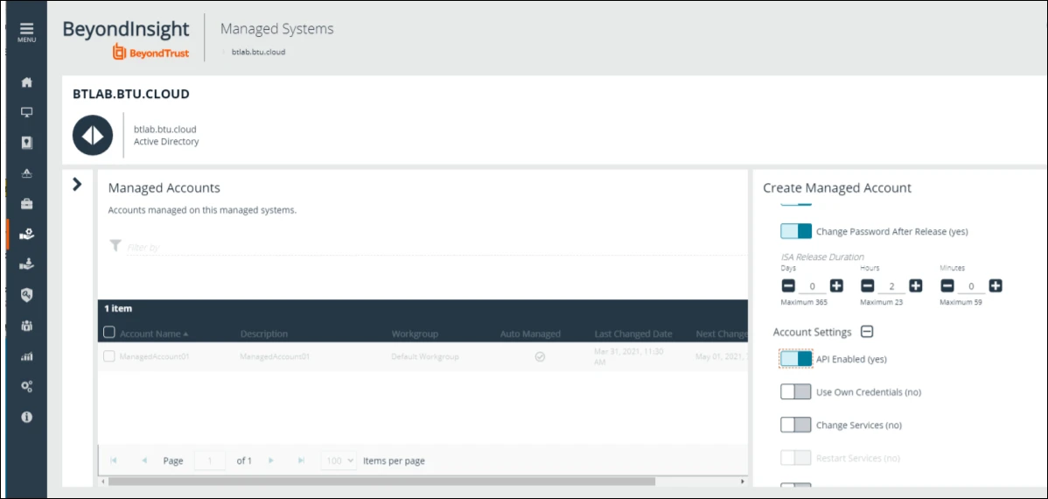
Task: Click the Mar 31, 2021 last changed cell
Action: (x=628, y=356)
